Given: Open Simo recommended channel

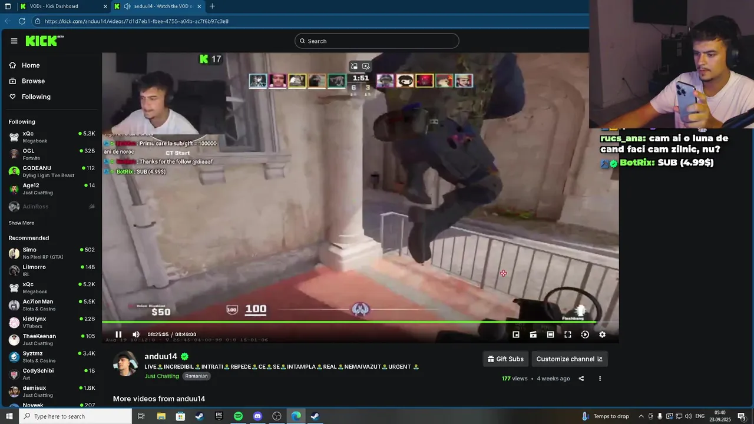Looking at the screenshot, I should click(51, 253).
